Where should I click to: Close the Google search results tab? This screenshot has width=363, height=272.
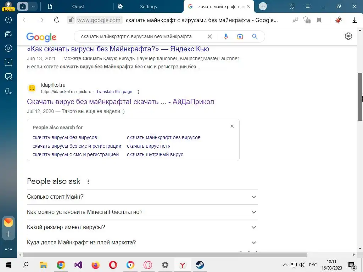point(248,6)
